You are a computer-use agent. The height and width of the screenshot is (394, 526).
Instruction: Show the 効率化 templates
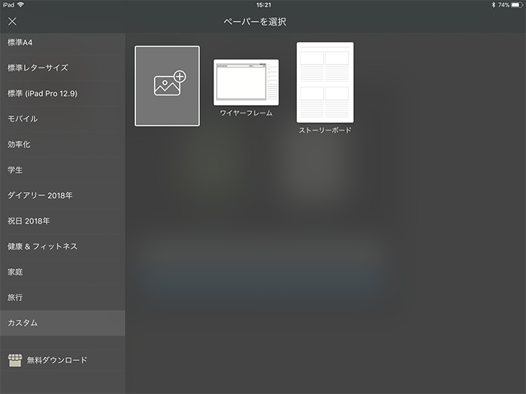[x=62, y=144]
